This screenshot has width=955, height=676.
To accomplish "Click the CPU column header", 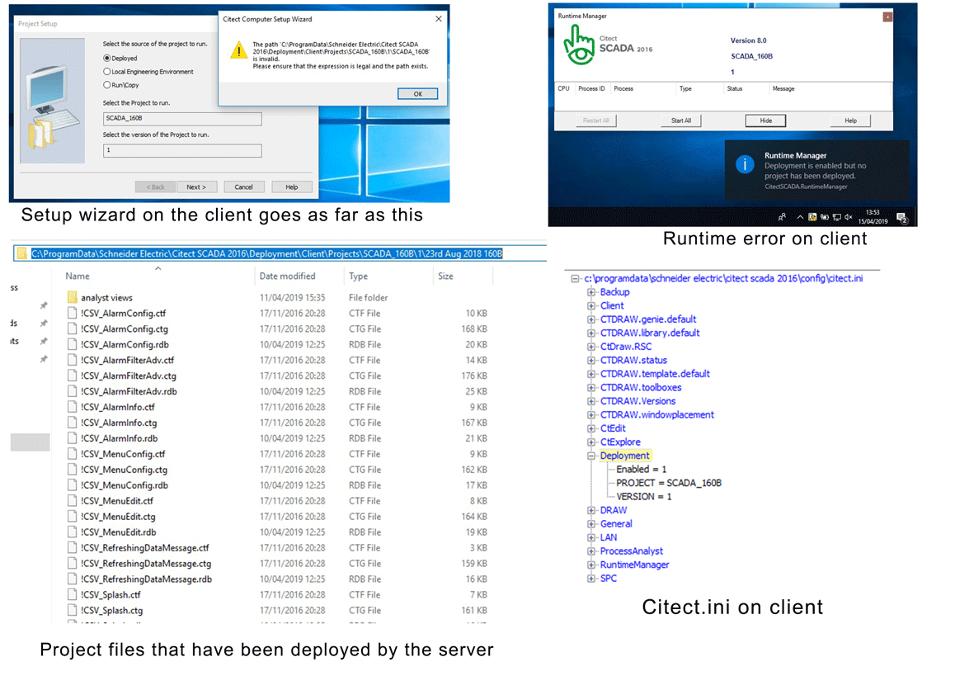I will click(x=564, y=89).
